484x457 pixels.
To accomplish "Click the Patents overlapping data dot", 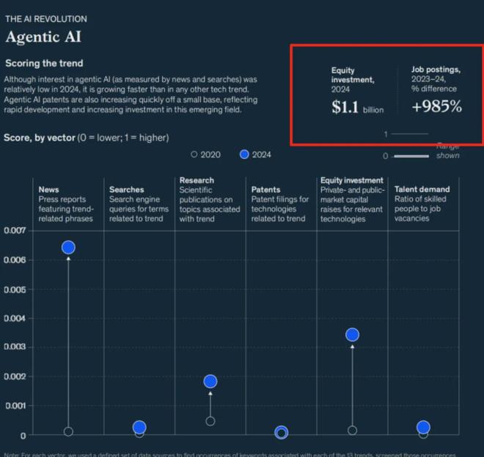I will [281, 433].
